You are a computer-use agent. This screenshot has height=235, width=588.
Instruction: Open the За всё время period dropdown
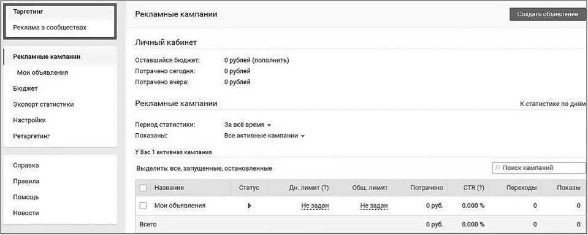248,125
